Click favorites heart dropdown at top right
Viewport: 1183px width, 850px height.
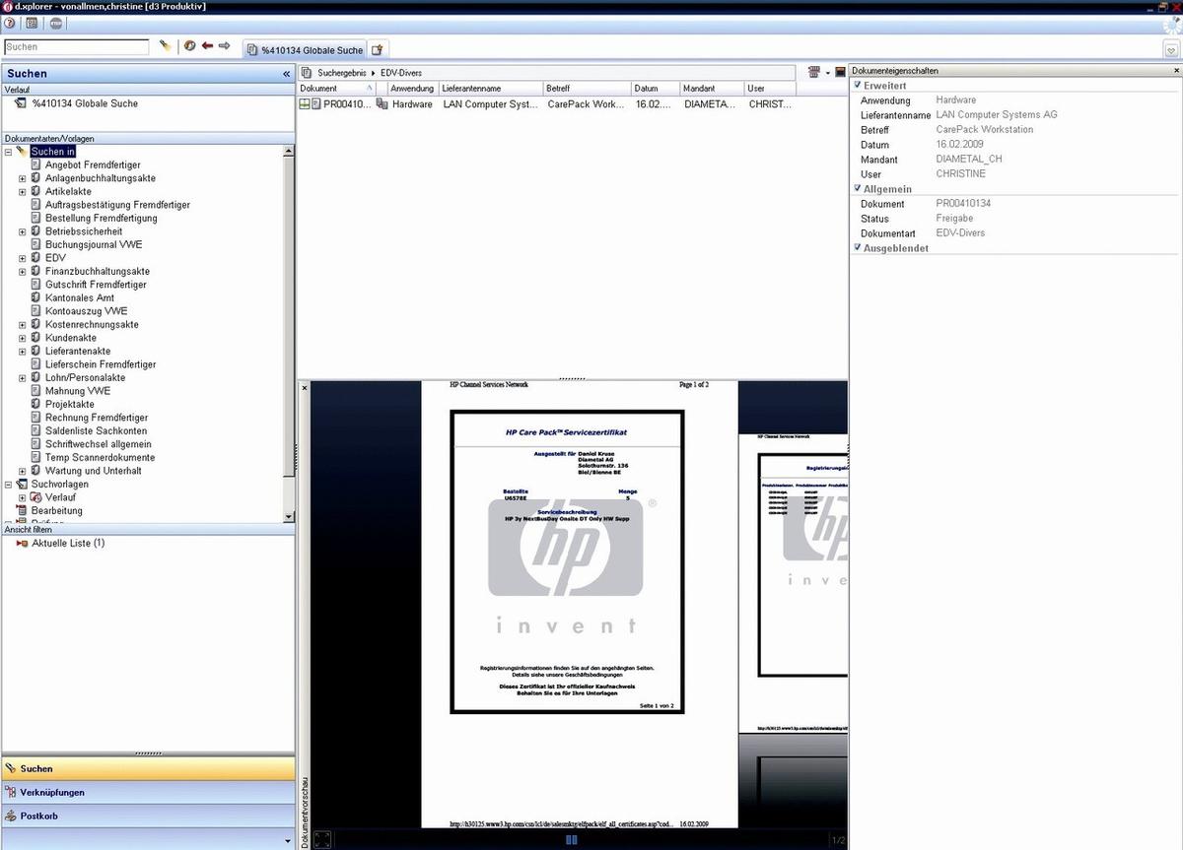point(1172,48)
